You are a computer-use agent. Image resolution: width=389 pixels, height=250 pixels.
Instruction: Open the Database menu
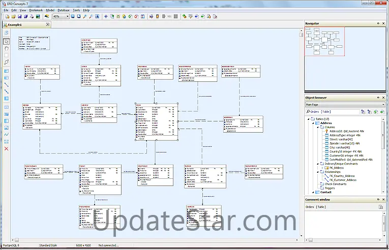click(x=64, y=10)
